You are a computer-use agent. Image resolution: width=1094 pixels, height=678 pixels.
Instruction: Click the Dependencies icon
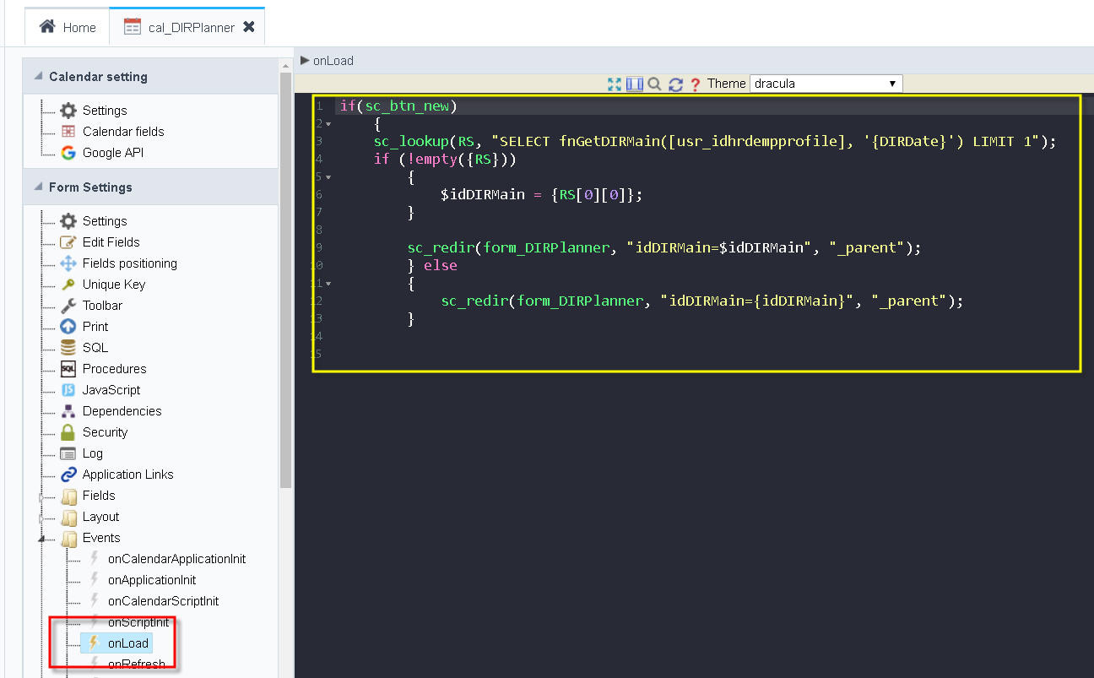tap(68, 411)
